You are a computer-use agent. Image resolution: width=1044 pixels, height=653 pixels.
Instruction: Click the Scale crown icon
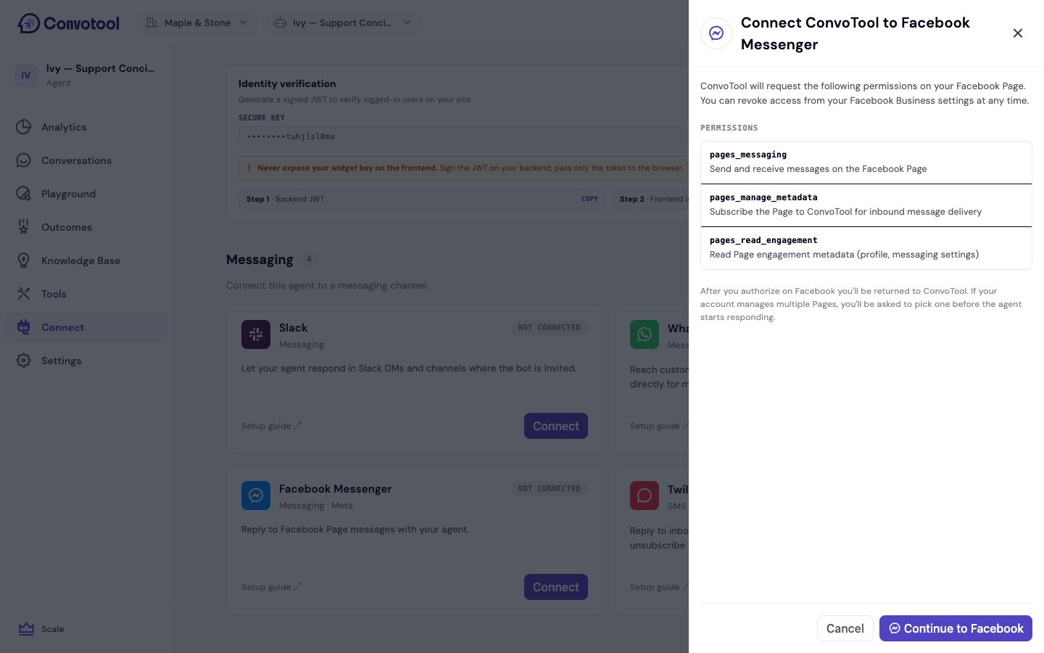pyautogui.click(x=27, y=629)
